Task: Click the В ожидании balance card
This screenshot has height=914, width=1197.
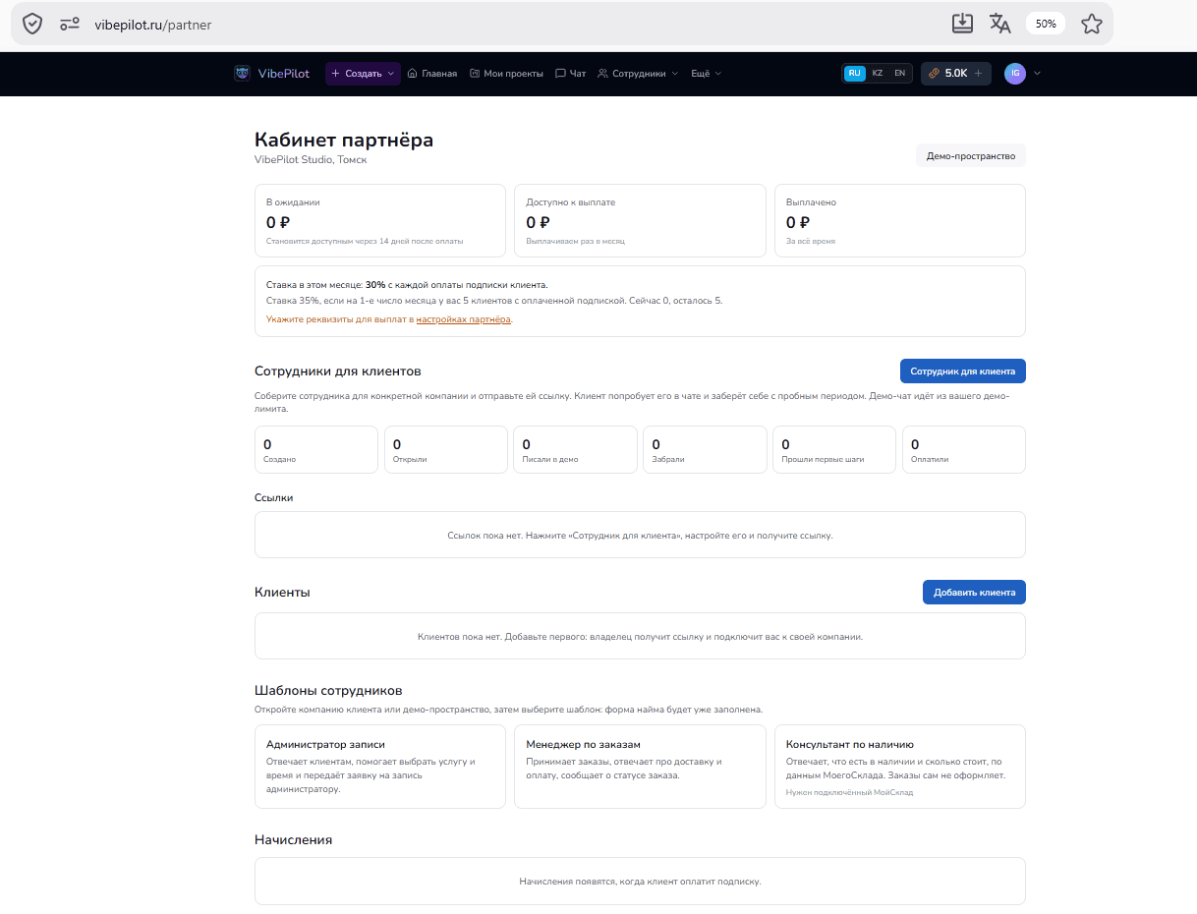Action: tap(380, 221)
